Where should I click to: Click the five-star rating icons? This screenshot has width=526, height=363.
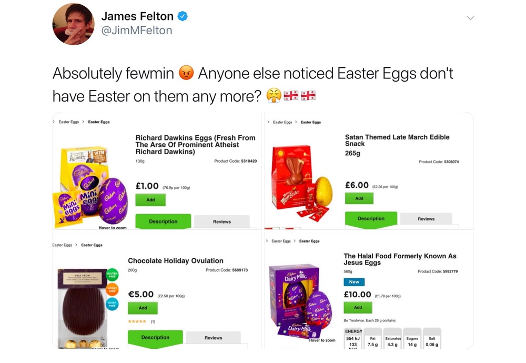pyautogui.click(x=137, y=321)
